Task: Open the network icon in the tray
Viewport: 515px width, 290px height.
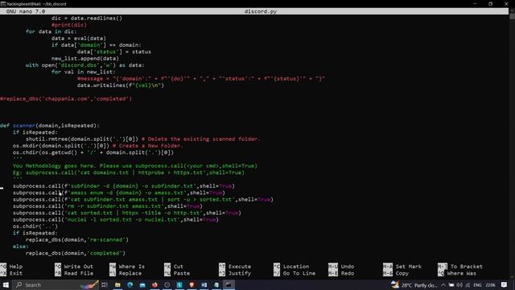Action: [468, 285]
